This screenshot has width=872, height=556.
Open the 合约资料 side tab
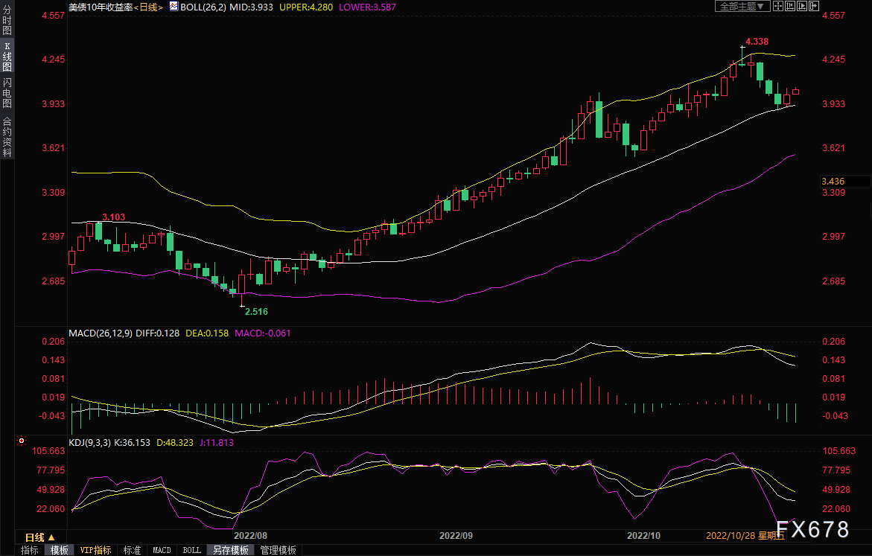tap(7, 136)
